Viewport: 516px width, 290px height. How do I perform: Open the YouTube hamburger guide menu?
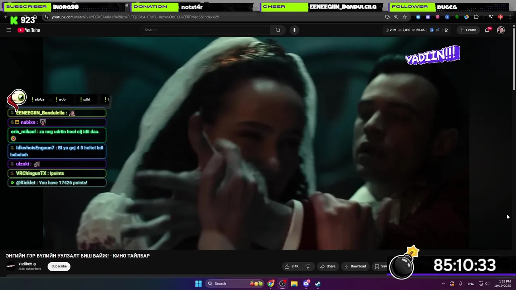click(x=9, y=30)
